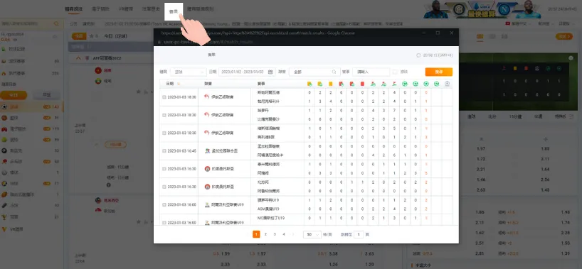Click the 阿爾及利亞聯賽U19 league beside ASM奧蘭U19
The height and width of the screenshot is (269, 582).
point(224,204)
